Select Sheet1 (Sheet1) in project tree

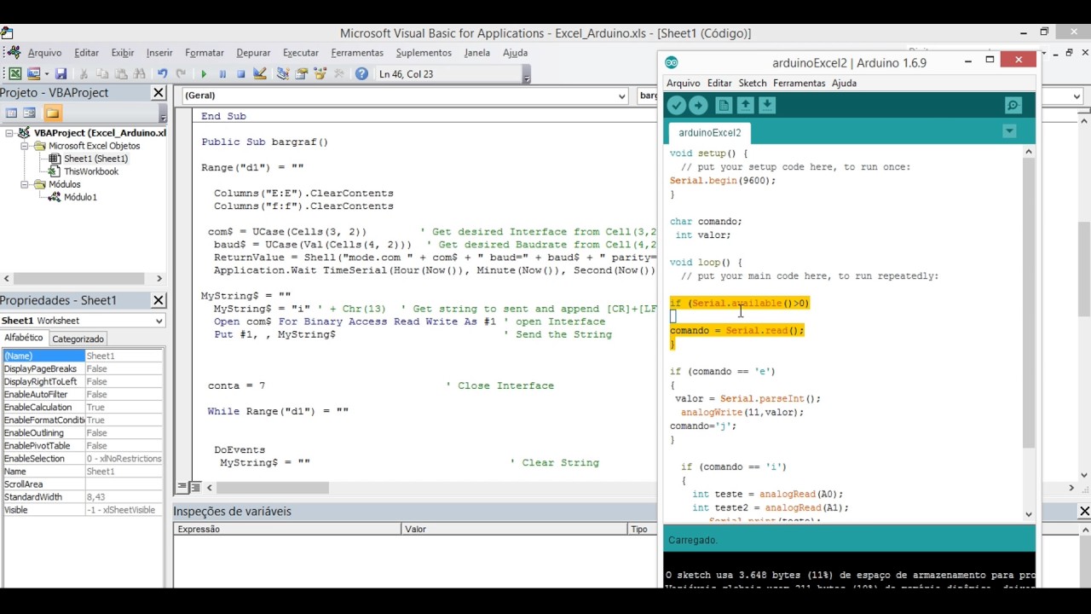click(95, 159)
